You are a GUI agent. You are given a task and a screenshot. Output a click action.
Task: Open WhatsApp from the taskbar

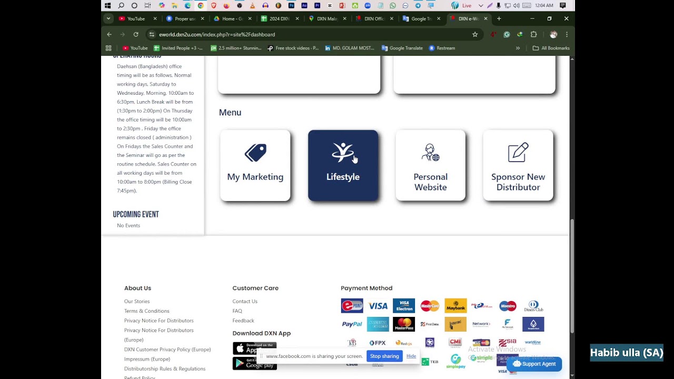click(393, 5)
